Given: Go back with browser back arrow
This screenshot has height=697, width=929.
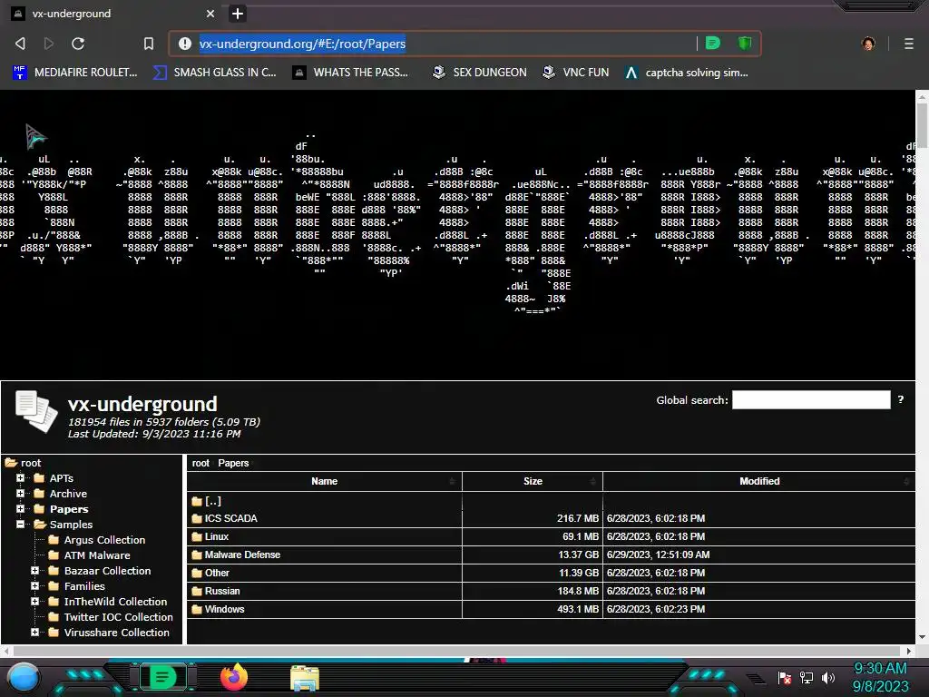Looking at the screenshot, I should [x=20, y=44].
